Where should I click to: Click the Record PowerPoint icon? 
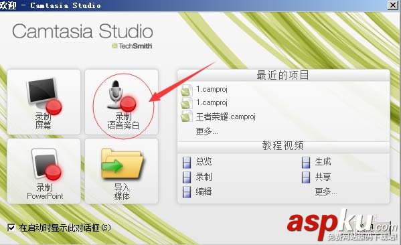coord(46,165)
